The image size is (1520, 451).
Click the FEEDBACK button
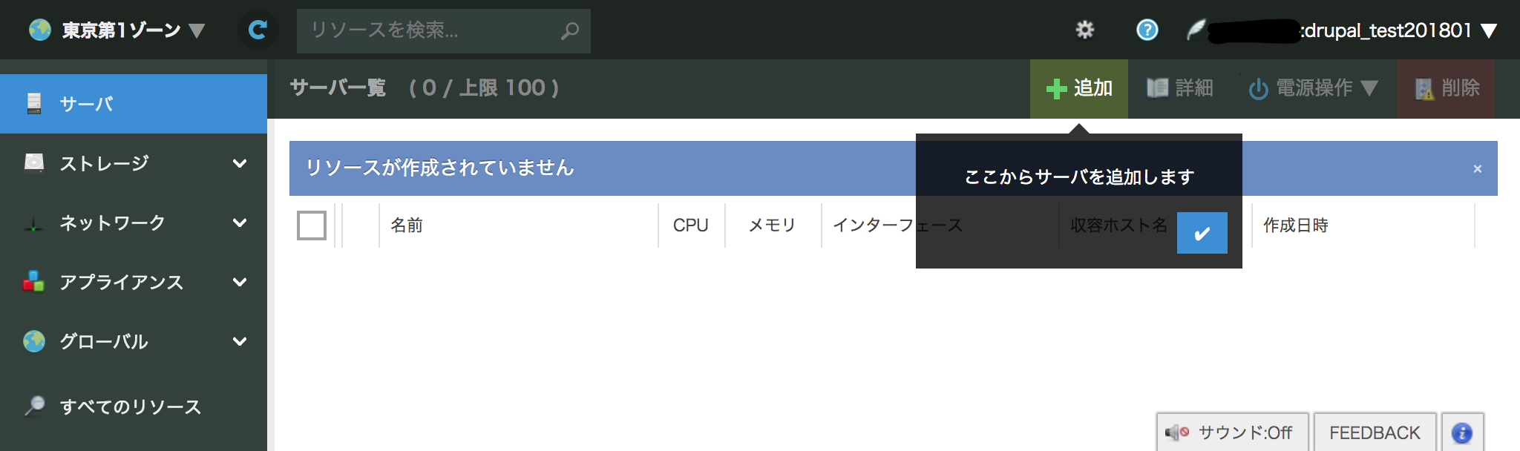pyautogui.click(x=1375, y=432)
